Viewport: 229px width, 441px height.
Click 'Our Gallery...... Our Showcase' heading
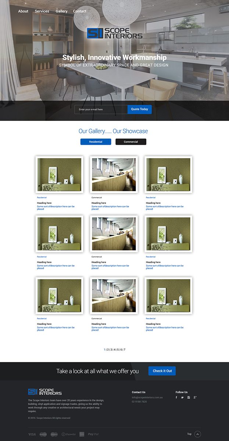click(113, 131)
